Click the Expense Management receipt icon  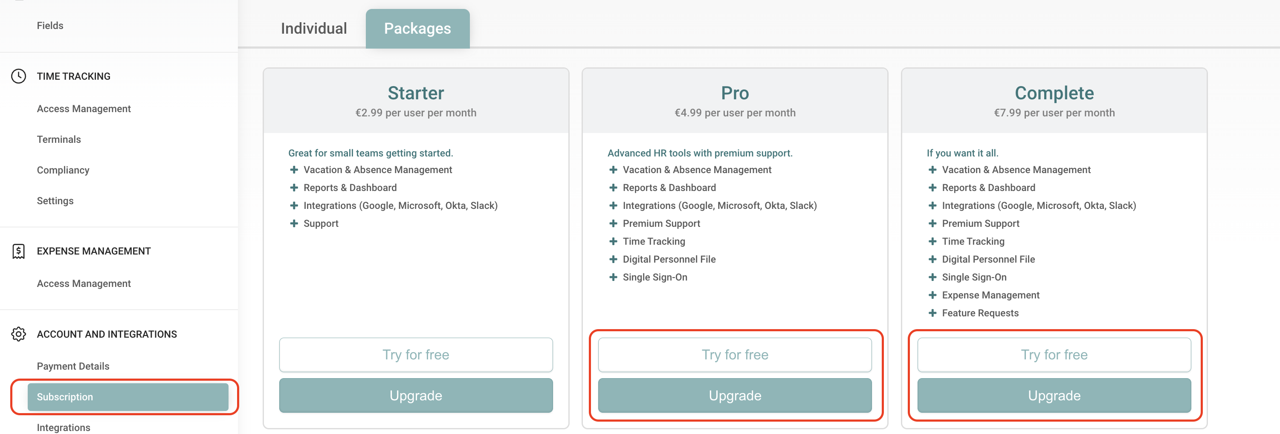tap(18, 251)
